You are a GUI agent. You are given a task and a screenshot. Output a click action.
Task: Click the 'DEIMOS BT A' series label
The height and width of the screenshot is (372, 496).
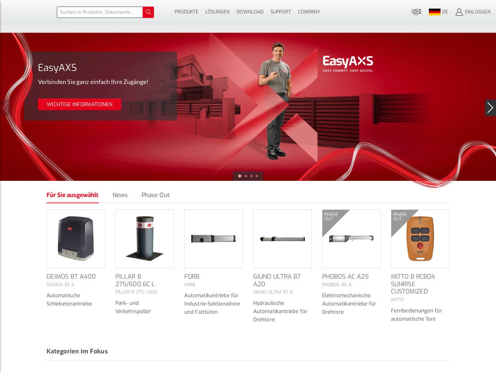[x=60, y=285]
